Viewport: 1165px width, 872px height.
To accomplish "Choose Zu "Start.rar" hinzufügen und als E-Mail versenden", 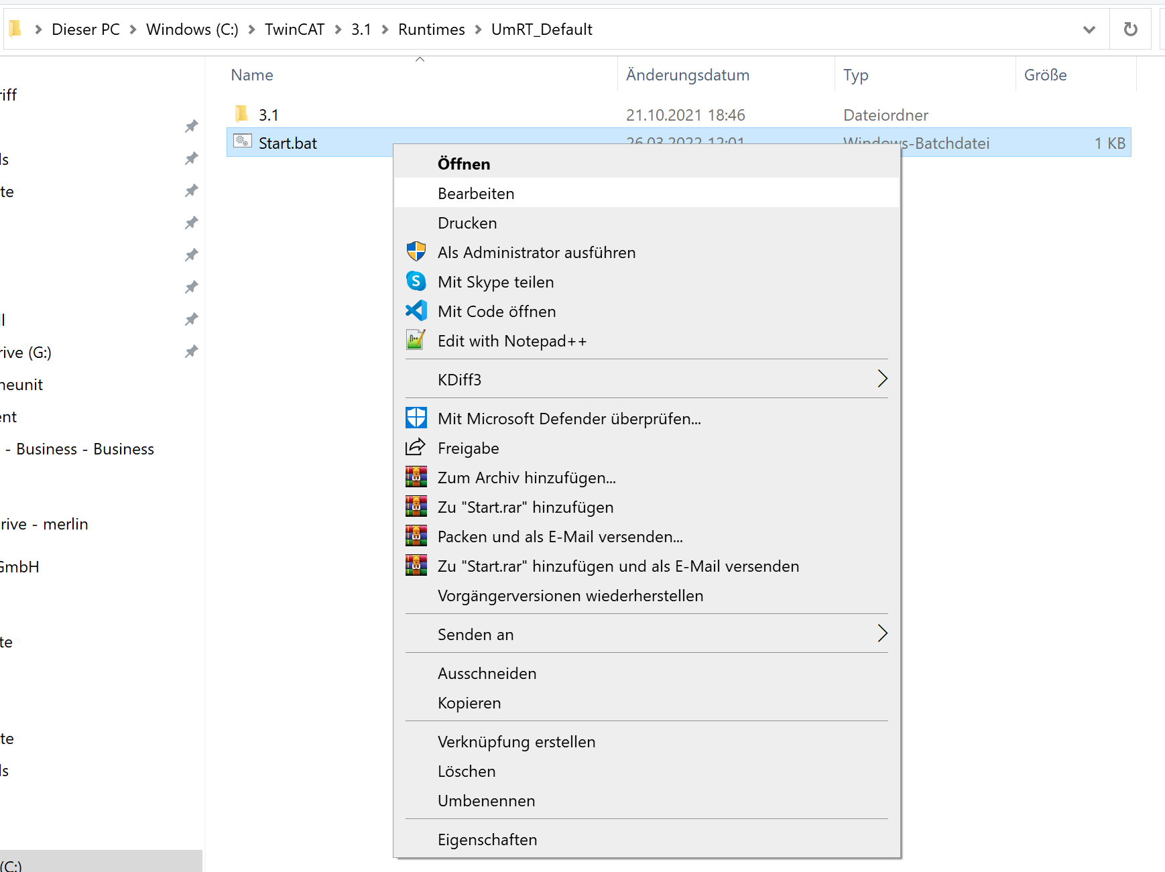I will (x=647, y=566).
